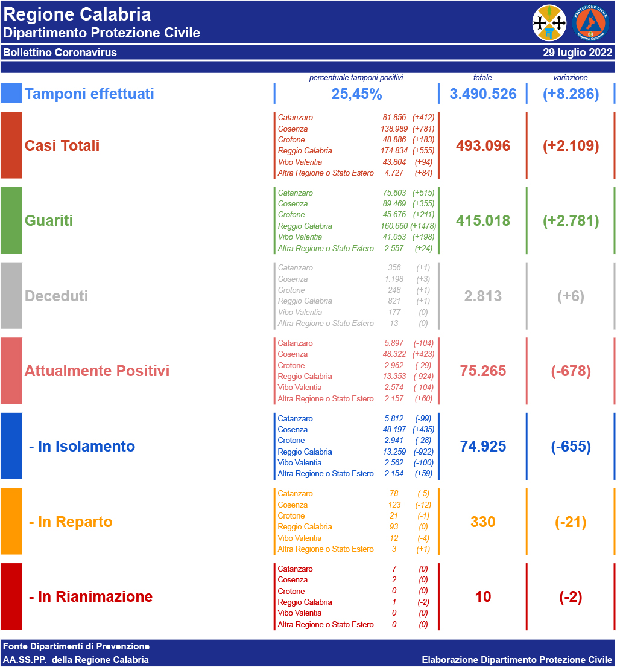Select the orange block beside In Reparto

(x=11, y=522)
